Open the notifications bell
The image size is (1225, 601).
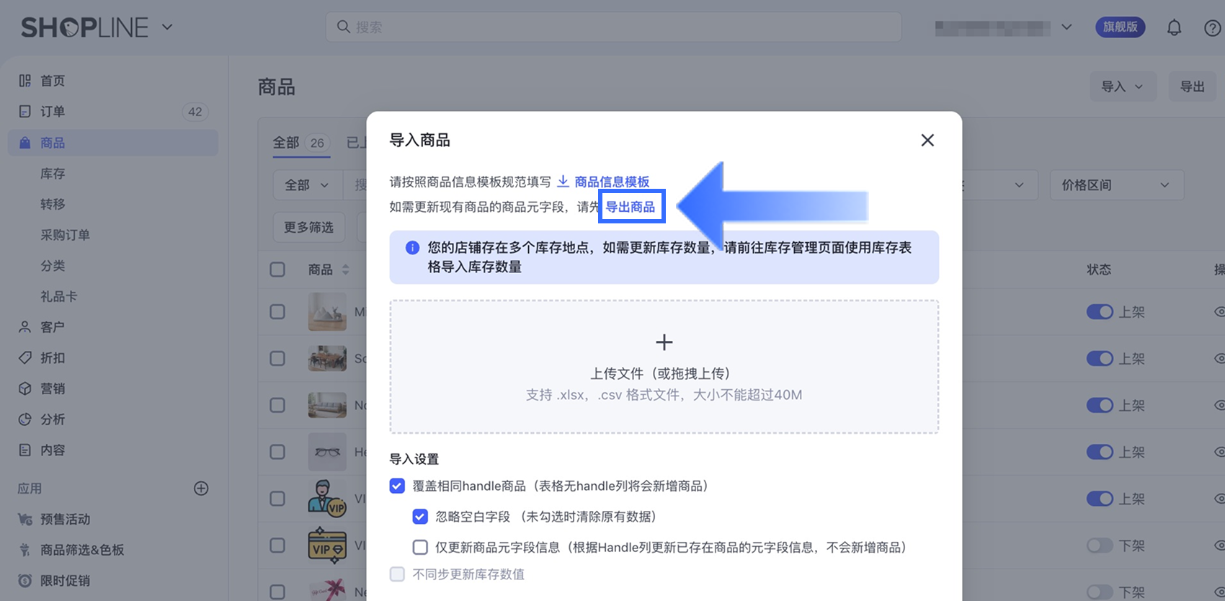1174,28
